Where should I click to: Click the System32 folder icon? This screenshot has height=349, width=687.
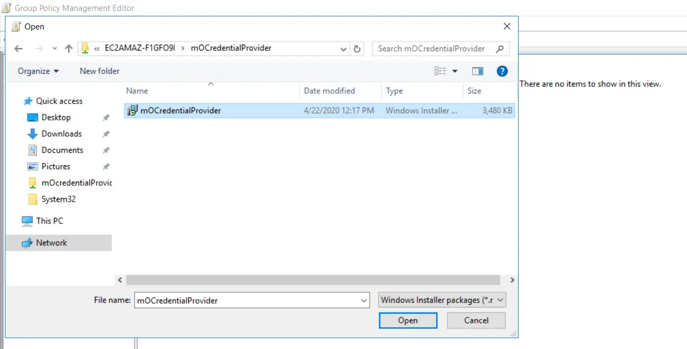[33, 199]
